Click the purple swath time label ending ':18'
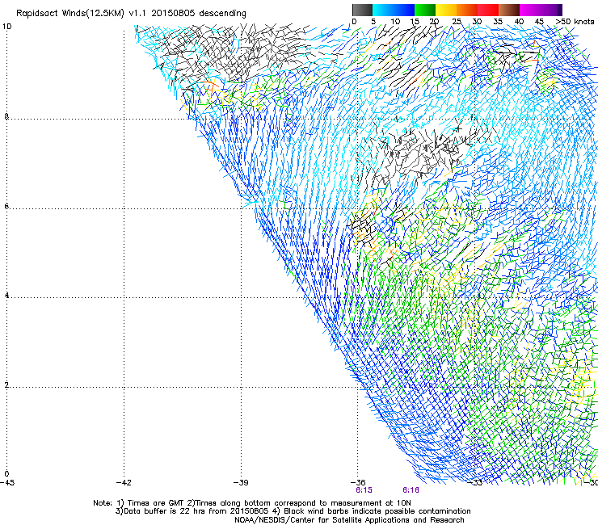The height and width of the screenshot is (525, 598). pos(411,490)
